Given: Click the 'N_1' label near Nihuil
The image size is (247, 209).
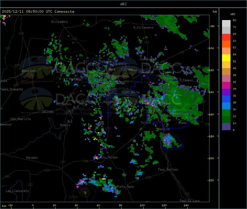Looking at the screenshot, I should [70, 121].
